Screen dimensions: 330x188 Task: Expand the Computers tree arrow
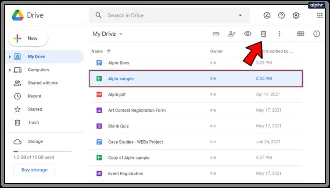coord(10,70)
